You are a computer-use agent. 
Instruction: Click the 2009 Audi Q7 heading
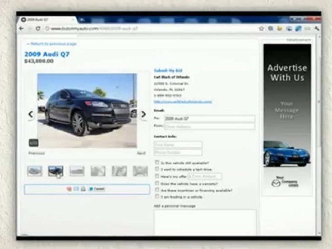[x=47, y=54]
